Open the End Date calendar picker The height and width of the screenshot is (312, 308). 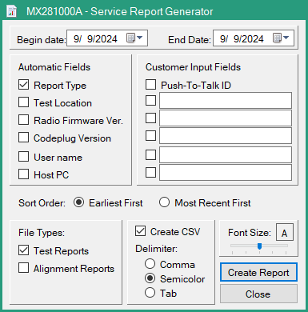click(281, 38)
